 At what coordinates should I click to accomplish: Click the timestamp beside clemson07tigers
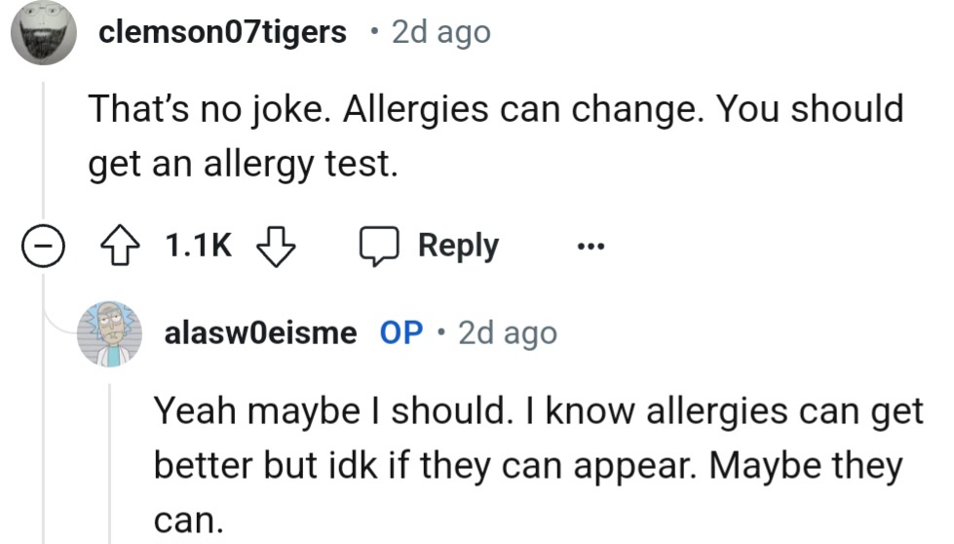pyautogui.click(x=440, y=32)
